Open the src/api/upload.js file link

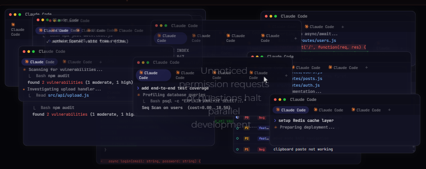click(69, 95)
